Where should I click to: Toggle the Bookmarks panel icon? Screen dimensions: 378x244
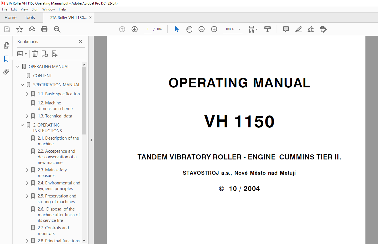(x=6, y=59)
